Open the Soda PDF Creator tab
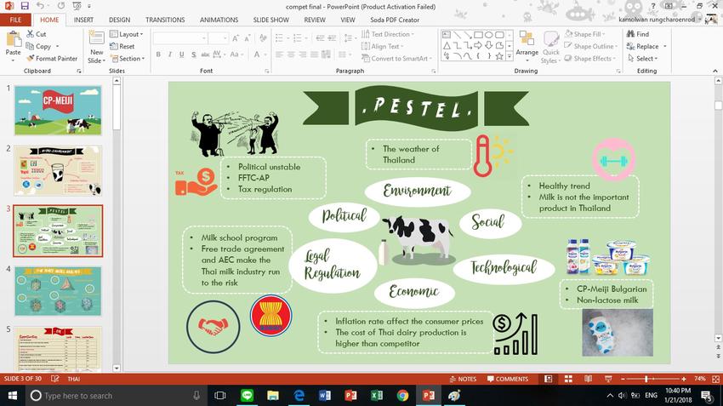Screen dimensions: 723x406 [x=395, y=20]
